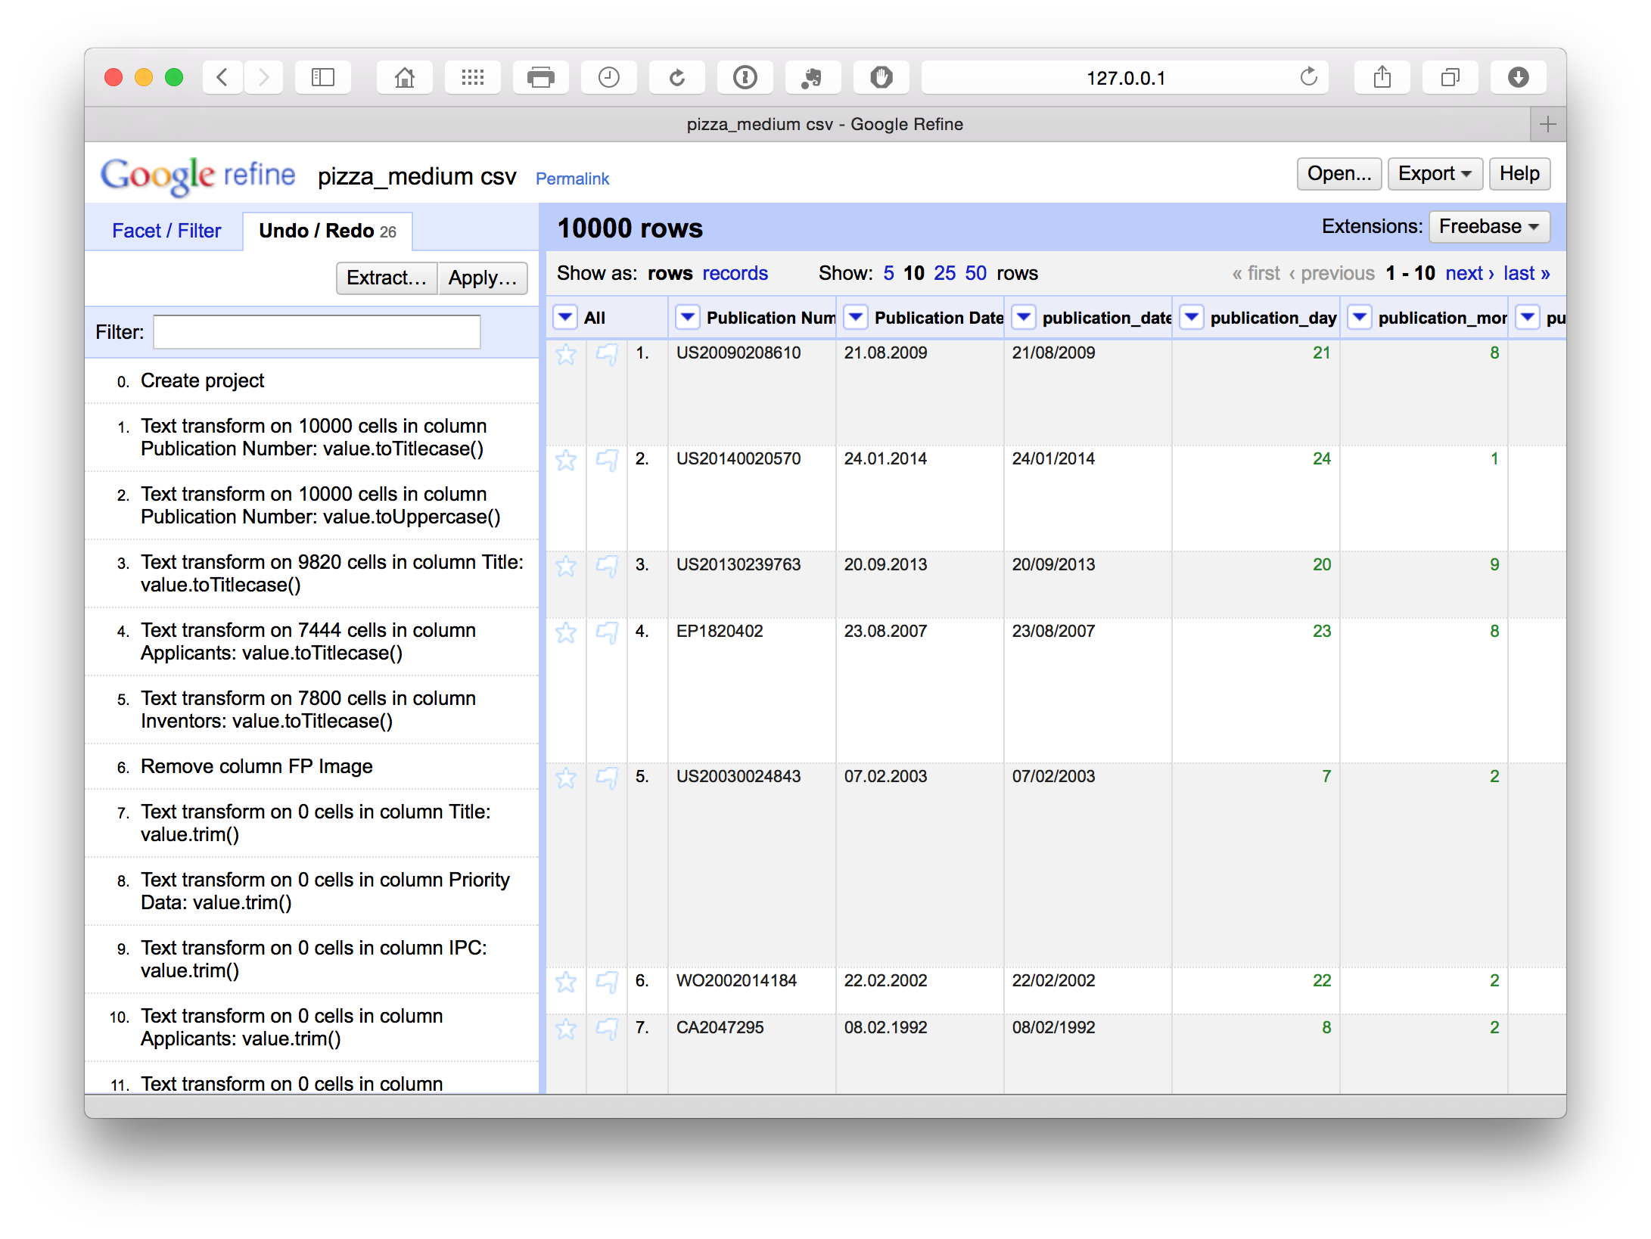Star row 2 US20140020570
The image size is (1651, 1239).
click(x=566, y=460)
